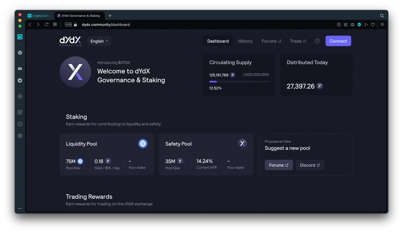The width and height of the screenshot is (403, 233).
Task: Click the heart bookmark icon in toolbar
Action: pos(373,24)
